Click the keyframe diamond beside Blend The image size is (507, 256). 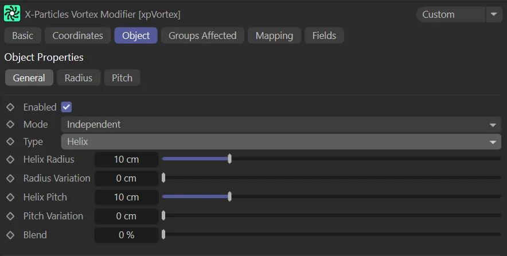10,235
